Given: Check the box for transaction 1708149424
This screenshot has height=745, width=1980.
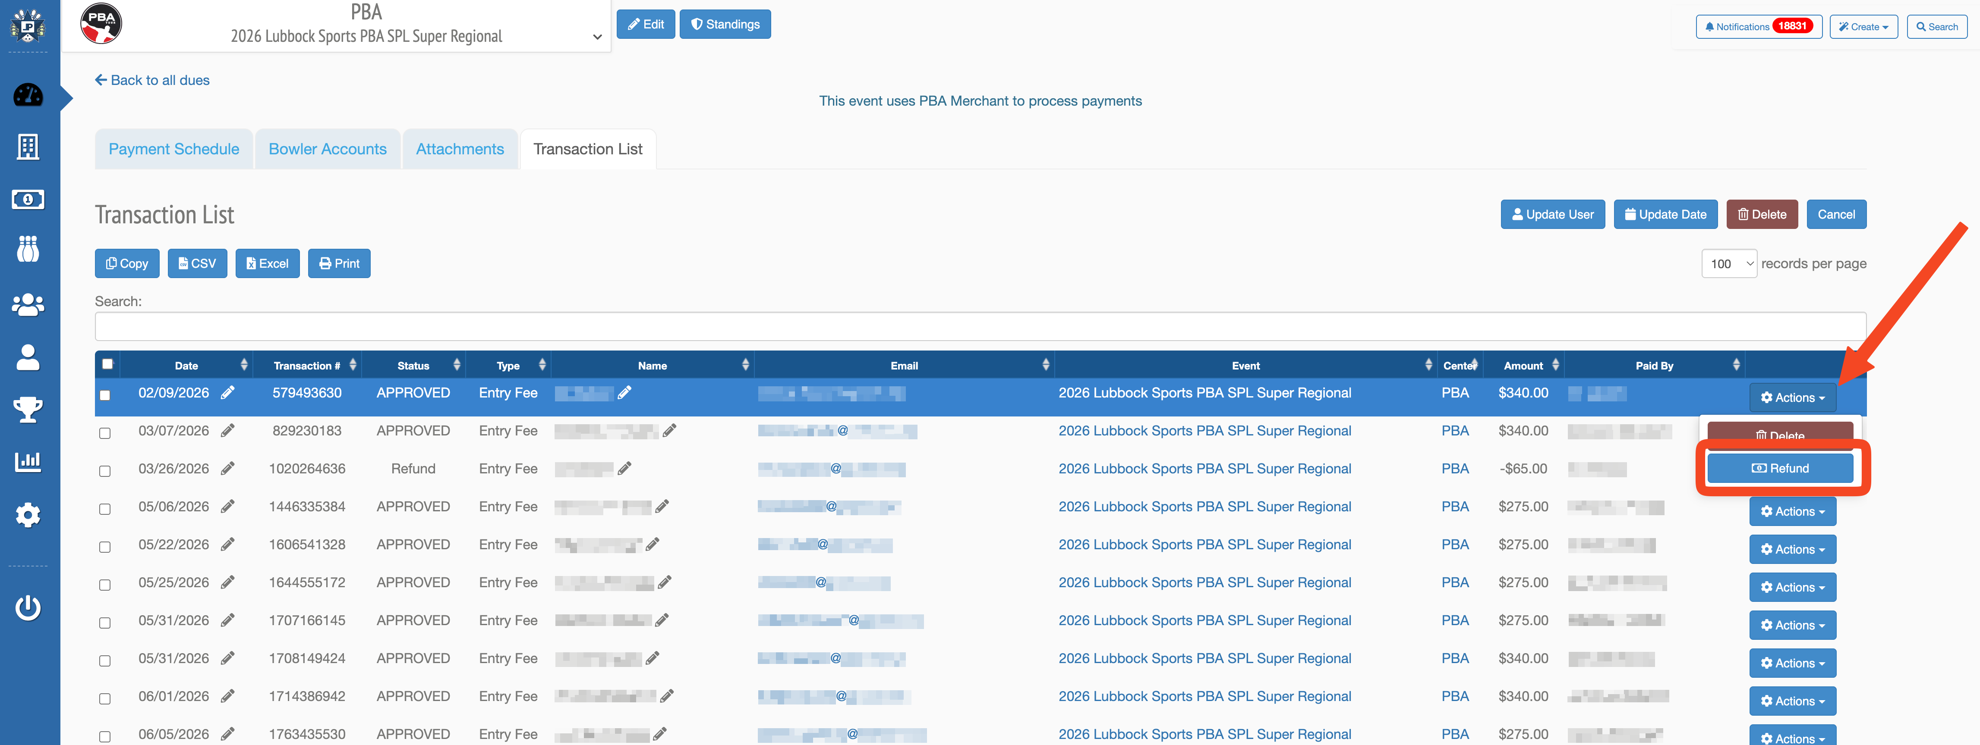Looking at the screenshot, I should tap(105, 661).
